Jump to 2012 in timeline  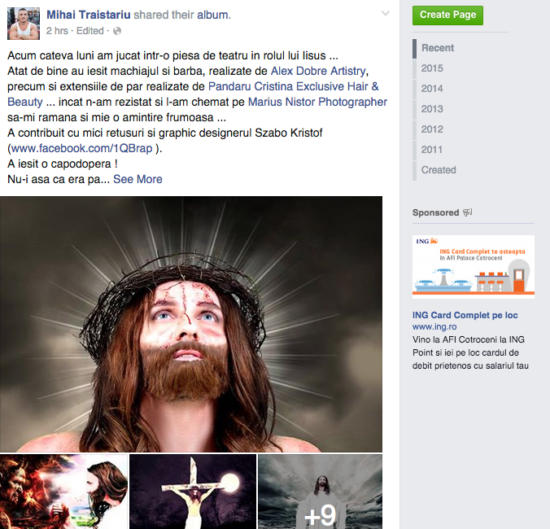pyautogui.click(x=432, y=129)
